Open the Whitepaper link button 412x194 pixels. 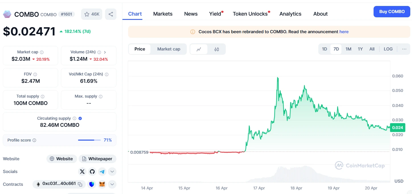pos(97,159)
